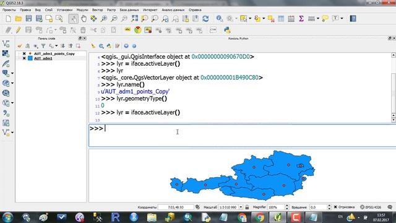This screenshot has width=396, height=223.
Task: Open the База данных menu
Action: pyautogui.click(x=129, y=10)
